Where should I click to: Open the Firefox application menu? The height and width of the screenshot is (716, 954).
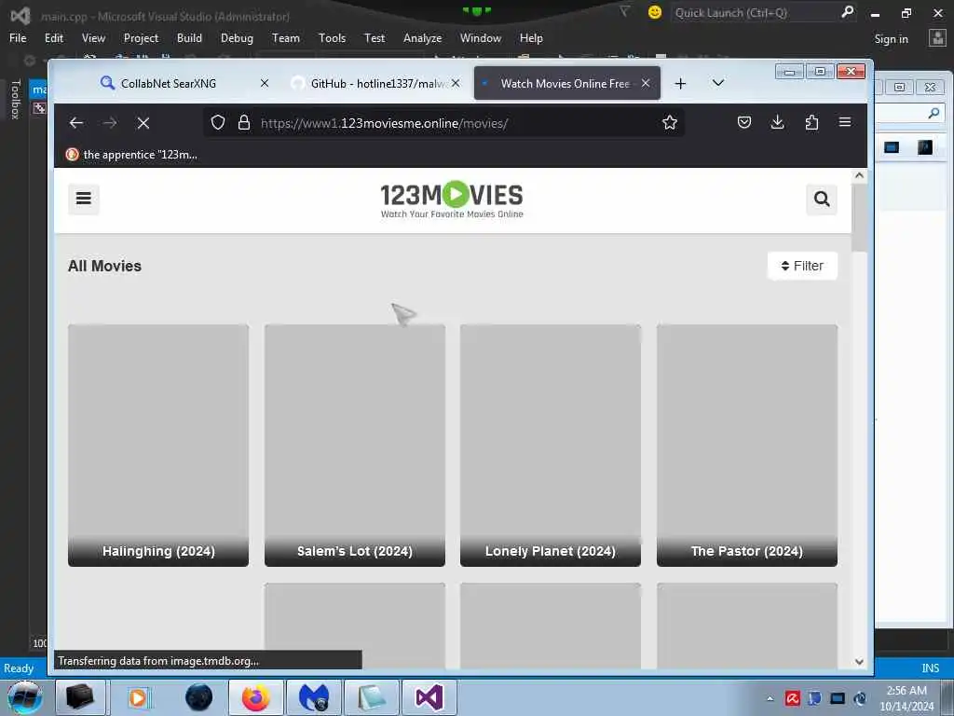coord(845,122)
